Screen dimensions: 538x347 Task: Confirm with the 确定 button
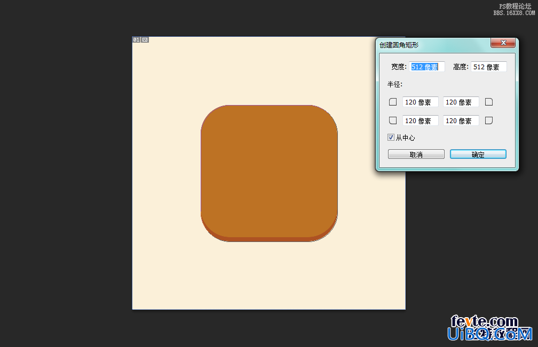(478, 154)
